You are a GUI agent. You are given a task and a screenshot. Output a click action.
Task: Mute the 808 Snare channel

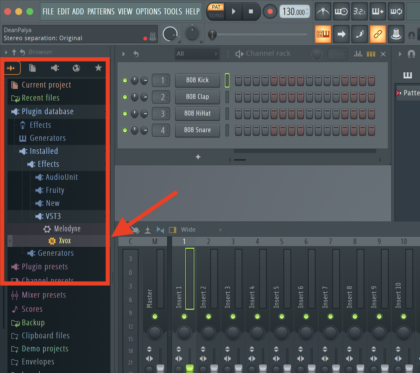[x=125, y=130]
